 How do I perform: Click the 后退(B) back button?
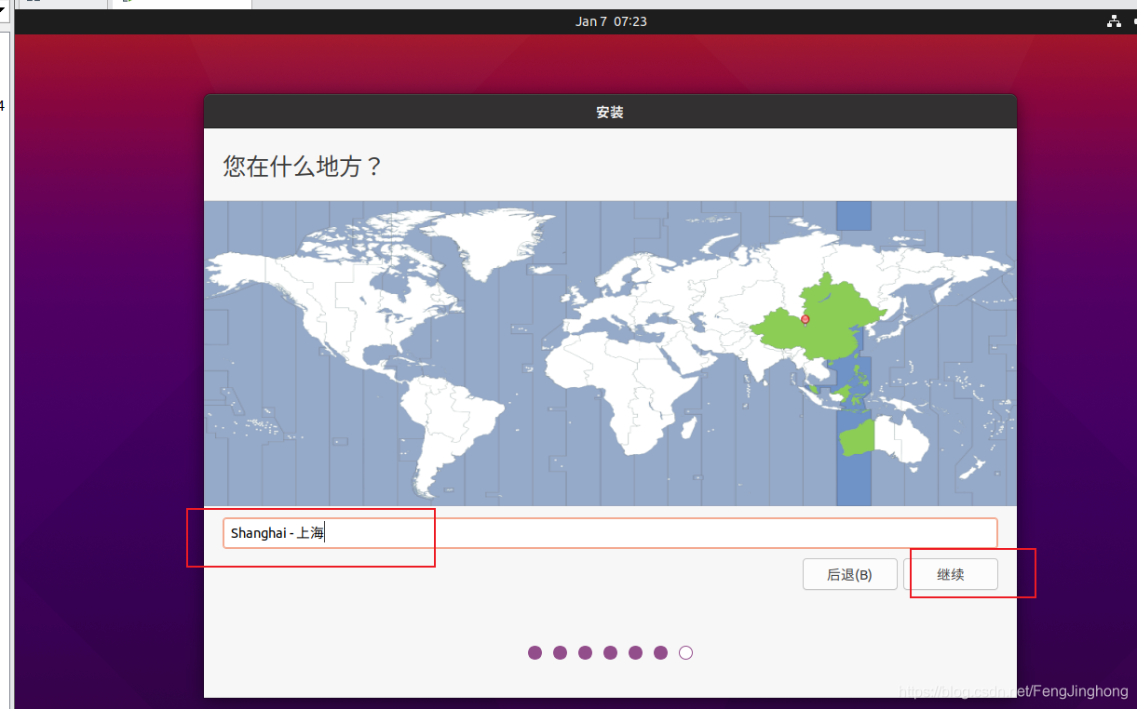[849, 574]
